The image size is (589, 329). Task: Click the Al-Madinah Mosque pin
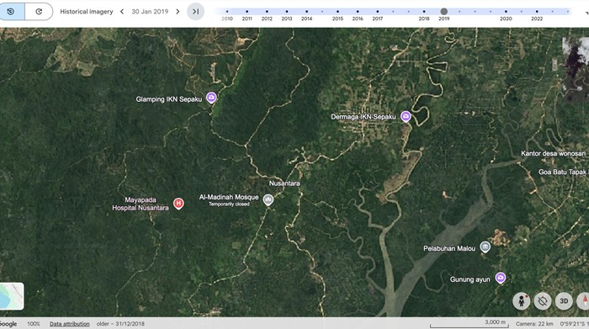pyautogui.click(x=268, y=199)
